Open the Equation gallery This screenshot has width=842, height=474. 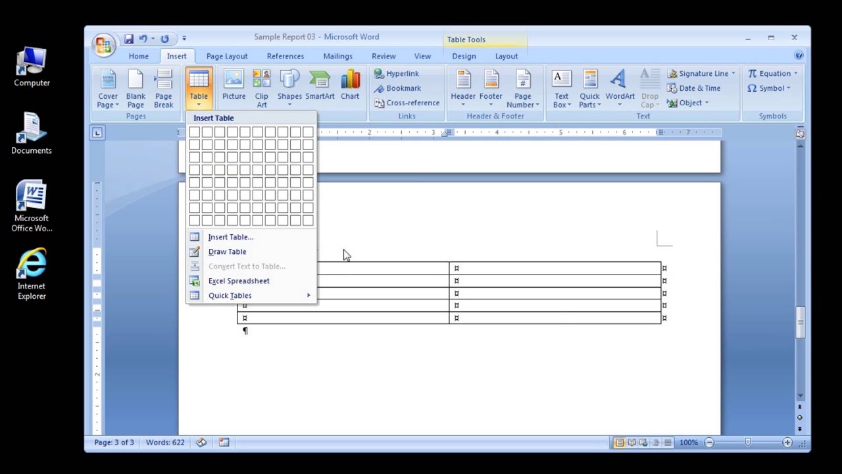pyautogui.click(x=773, y=74)
